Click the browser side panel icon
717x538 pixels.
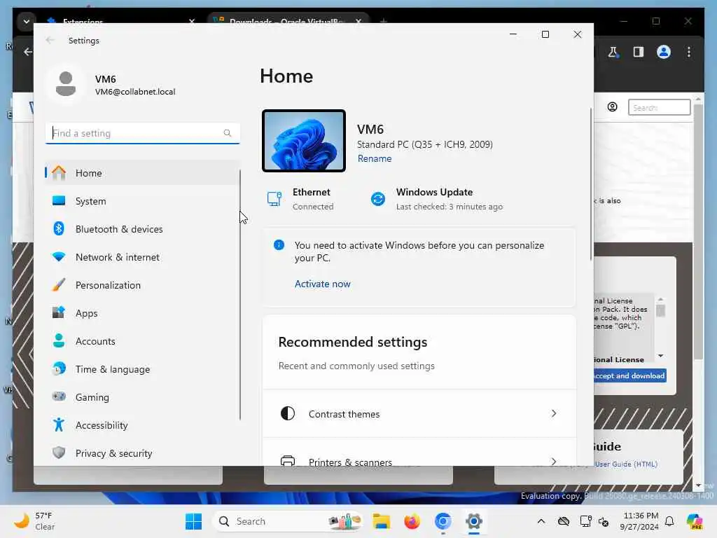pos(639,52)
